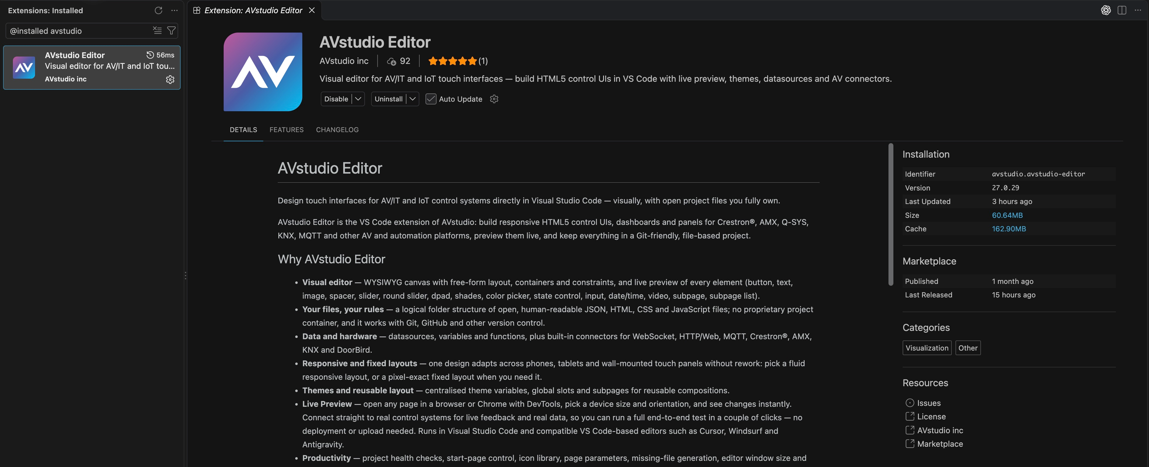Screen dimensions: 1149x467
Task: Click the large AVstudio Editor logo
Action: coord(263,72)
